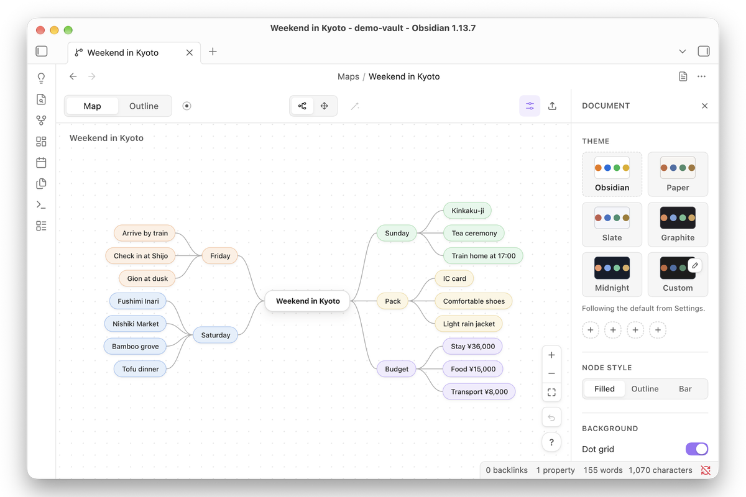Image resolution: width=746 pixels, height=497 pixels.
Task: Open command palette terminal icon
Action: pos(41,205)
